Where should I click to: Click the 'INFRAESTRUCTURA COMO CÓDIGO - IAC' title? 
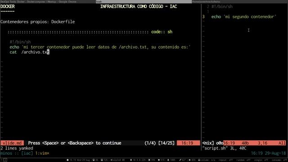tap(139, 6)
